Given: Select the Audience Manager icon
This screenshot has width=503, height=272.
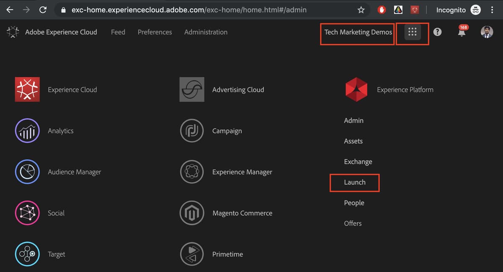Looking at the screenshot, I should [x=27, y=172].
